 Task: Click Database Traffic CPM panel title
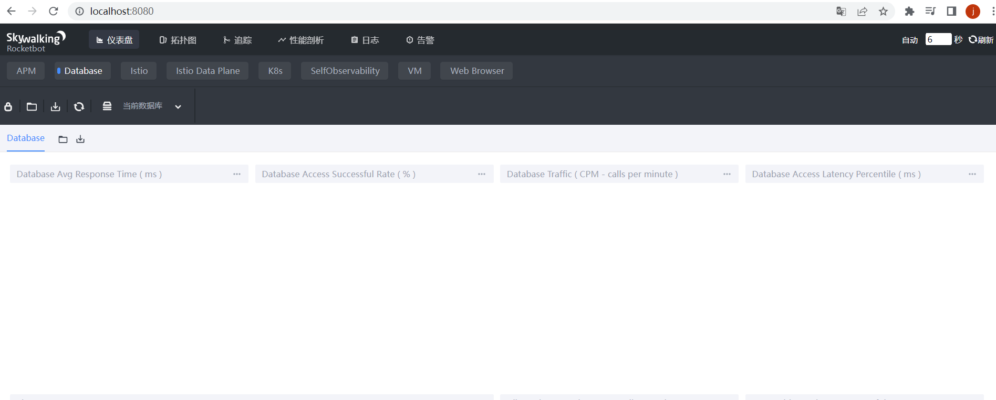pos(593,174)
